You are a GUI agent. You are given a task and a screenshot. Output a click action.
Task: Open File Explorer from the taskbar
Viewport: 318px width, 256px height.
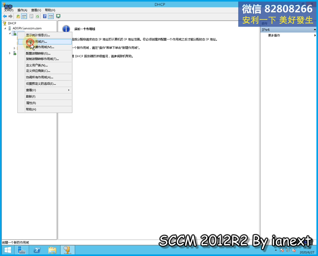[52, 250]
